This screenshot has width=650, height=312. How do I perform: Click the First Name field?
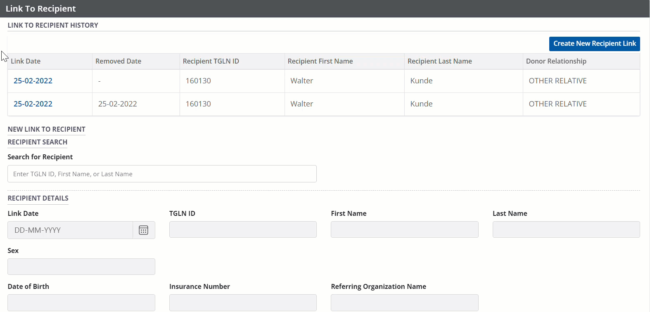(x=405, y=229)
